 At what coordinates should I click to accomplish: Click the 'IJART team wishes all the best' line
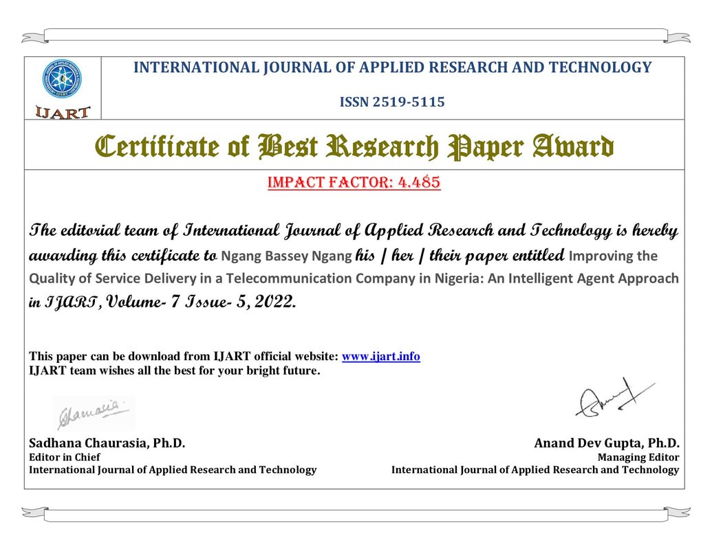click(174, 371)
